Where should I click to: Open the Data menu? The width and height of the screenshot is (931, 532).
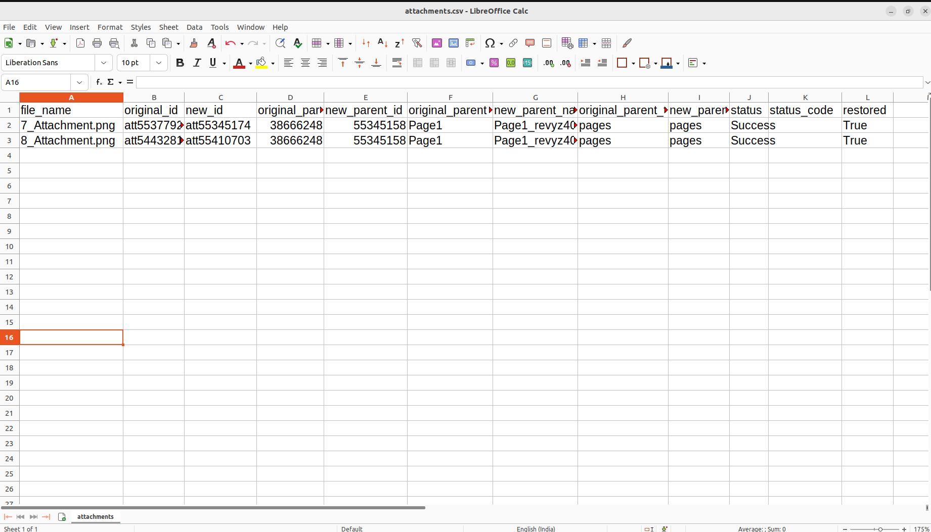pos(194,27)
